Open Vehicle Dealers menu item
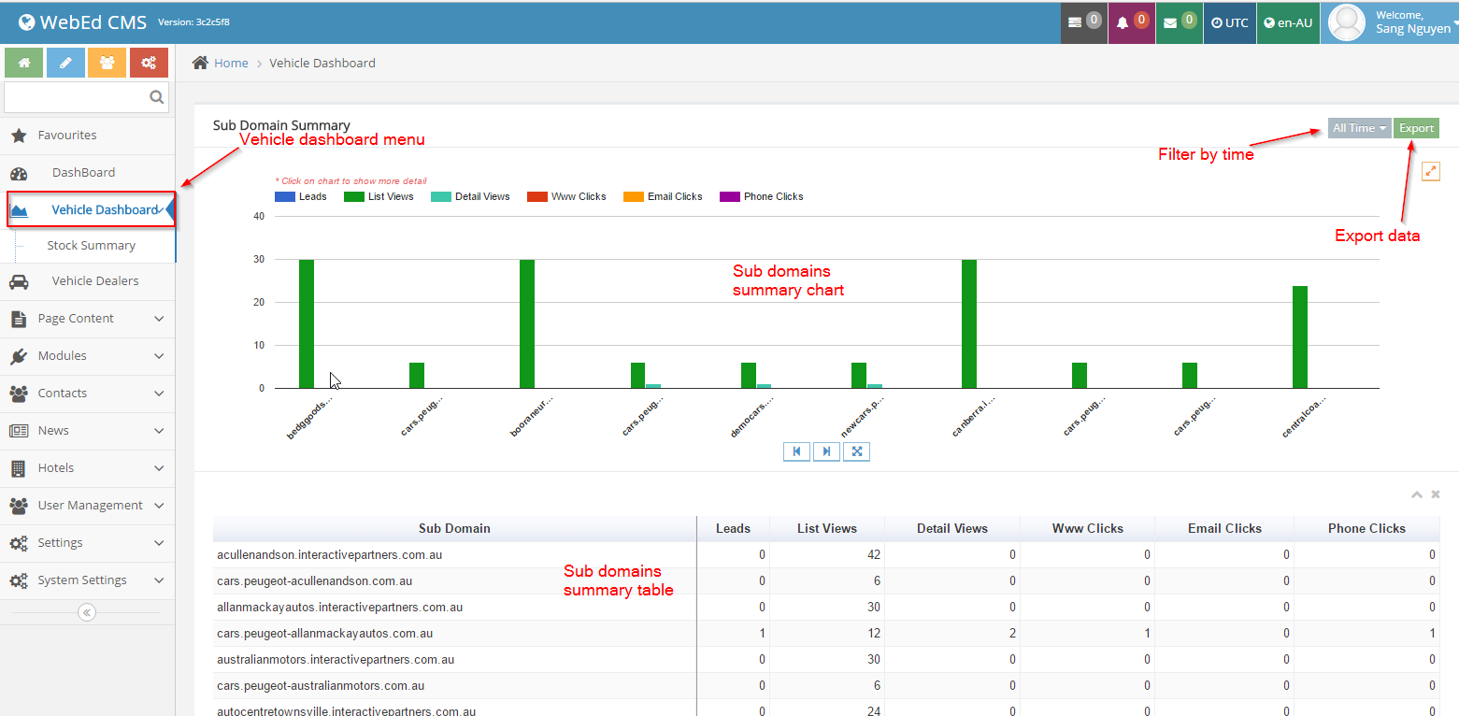 pos(94,281)
